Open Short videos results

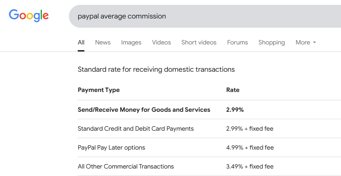point(199,43)
